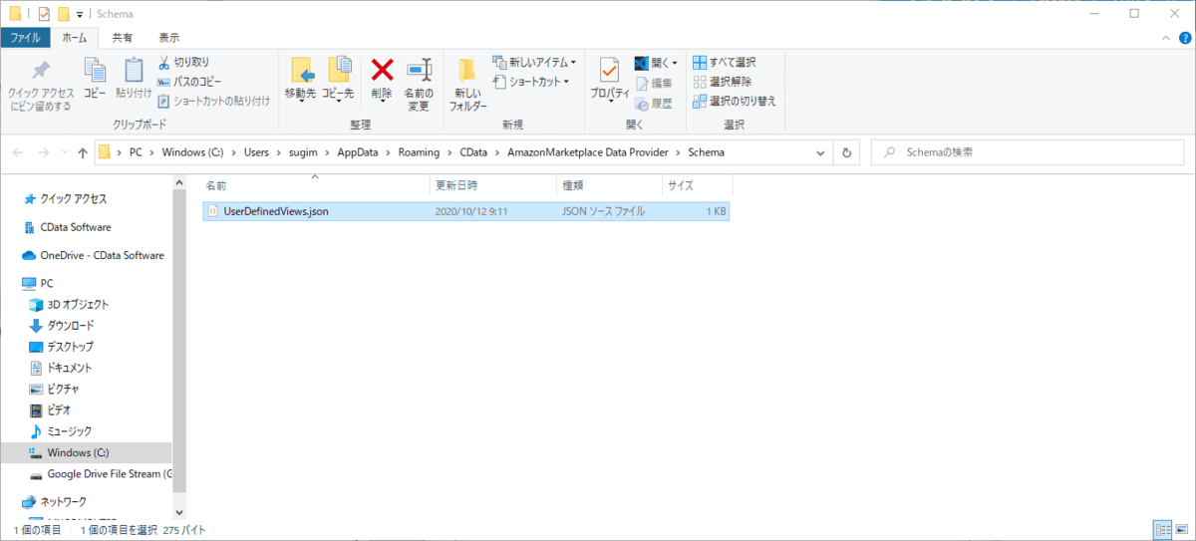Click Properties icon in title bar quick access

pyautogui.click(x=43, y=14)
